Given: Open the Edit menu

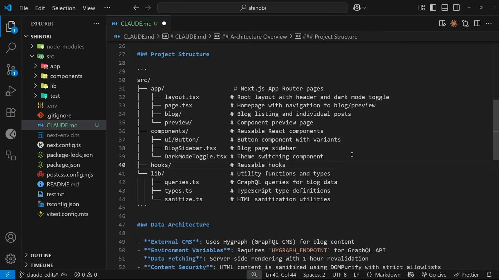Looking at the screenshot, I should tap(40, 8).
